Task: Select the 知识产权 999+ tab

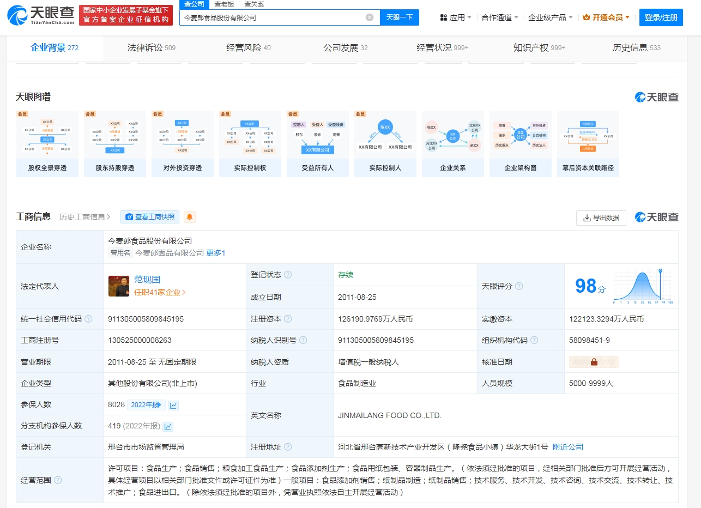Action: 540,48
